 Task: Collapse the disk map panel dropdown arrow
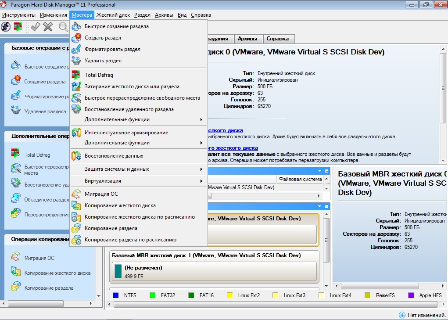[320, 206]
